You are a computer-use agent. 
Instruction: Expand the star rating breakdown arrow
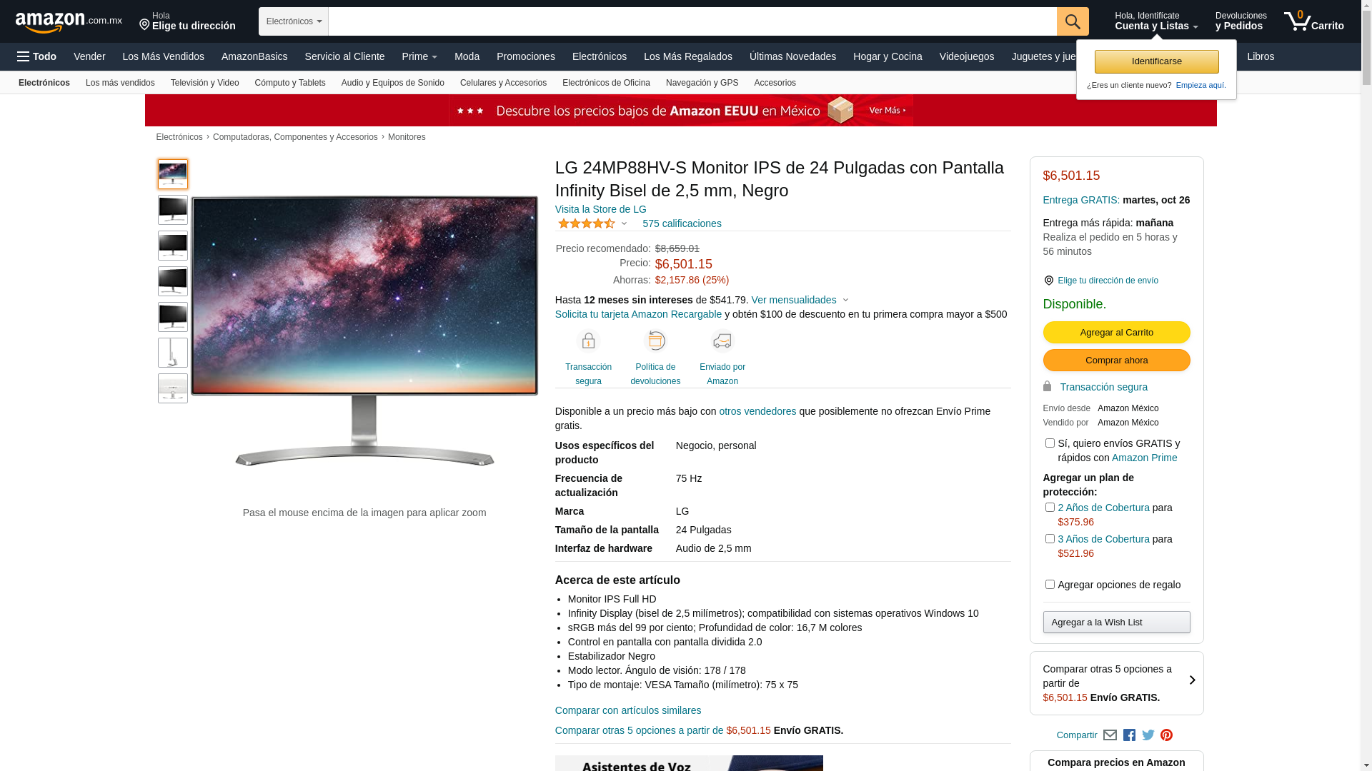[x=624, y=224]
